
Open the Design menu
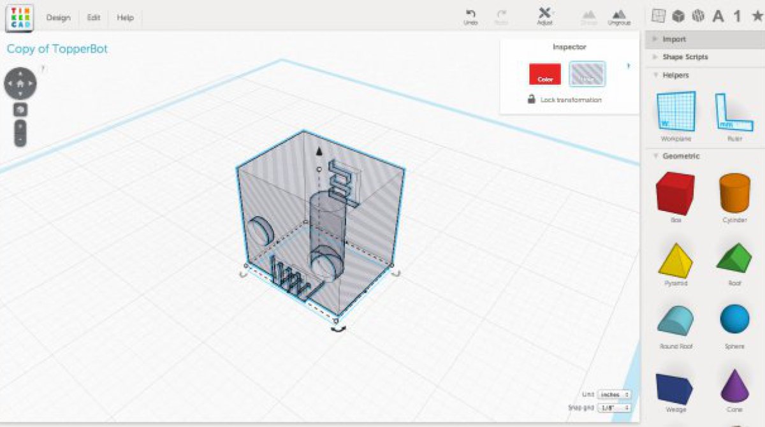pyautogui.click(x=58, y=18)
